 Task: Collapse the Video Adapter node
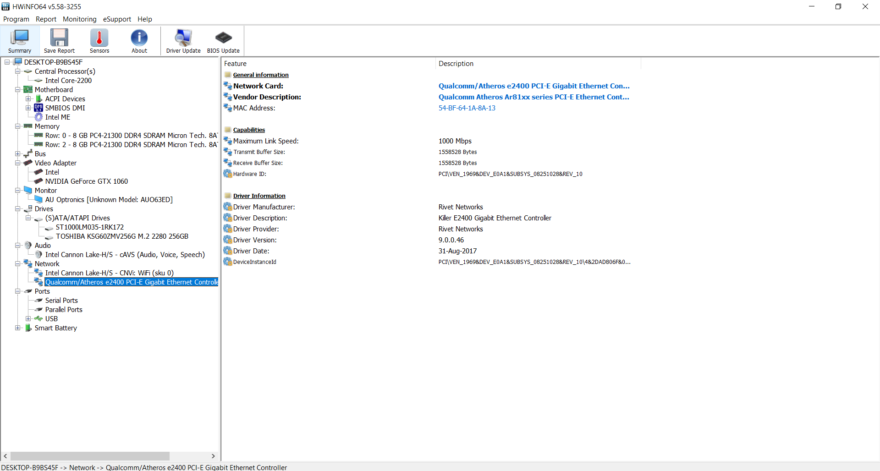pyautogui.click(x=17, y=163)
